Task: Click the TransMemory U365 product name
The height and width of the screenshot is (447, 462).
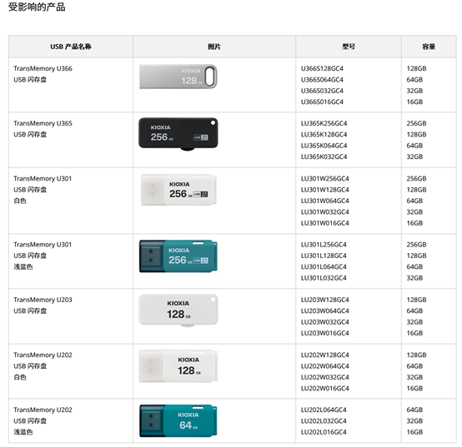Action: tap(43, 123)
